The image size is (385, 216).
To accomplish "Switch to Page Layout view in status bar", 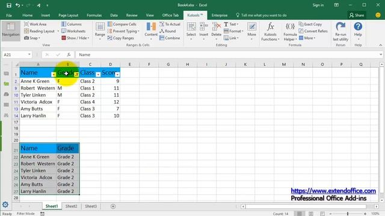I will pyautogui.click(x=311, y=214).
